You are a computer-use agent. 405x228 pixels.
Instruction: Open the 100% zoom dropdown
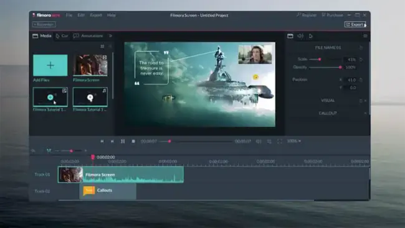(x=294, y=141)
